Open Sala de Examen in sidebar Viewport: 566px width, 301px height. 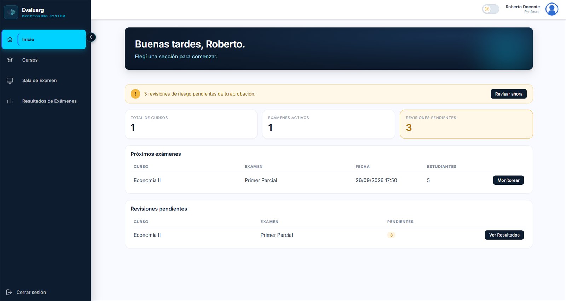44,80
